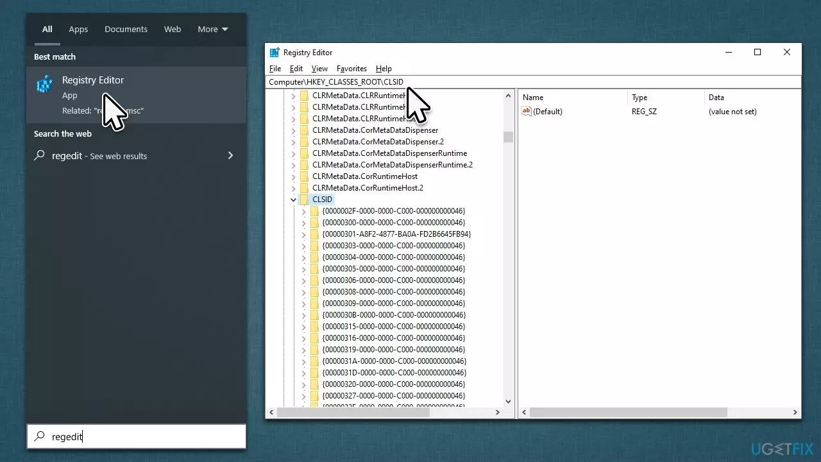Image resolution: width=821 pixels, height=462 pixels.
Task: Click tree pane vertical scrollbar thumb
Action: pos(509,137)
